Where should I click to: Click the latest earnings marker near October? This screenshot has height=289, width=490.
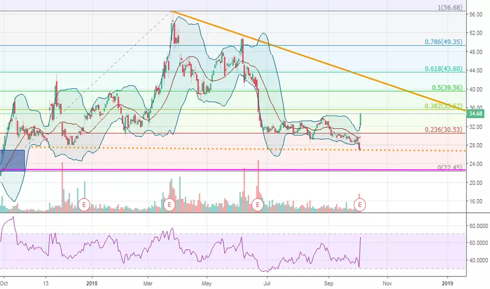[360, 204]
